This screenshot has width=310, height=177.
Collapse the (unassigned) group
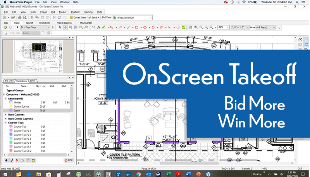pos(5,98)
